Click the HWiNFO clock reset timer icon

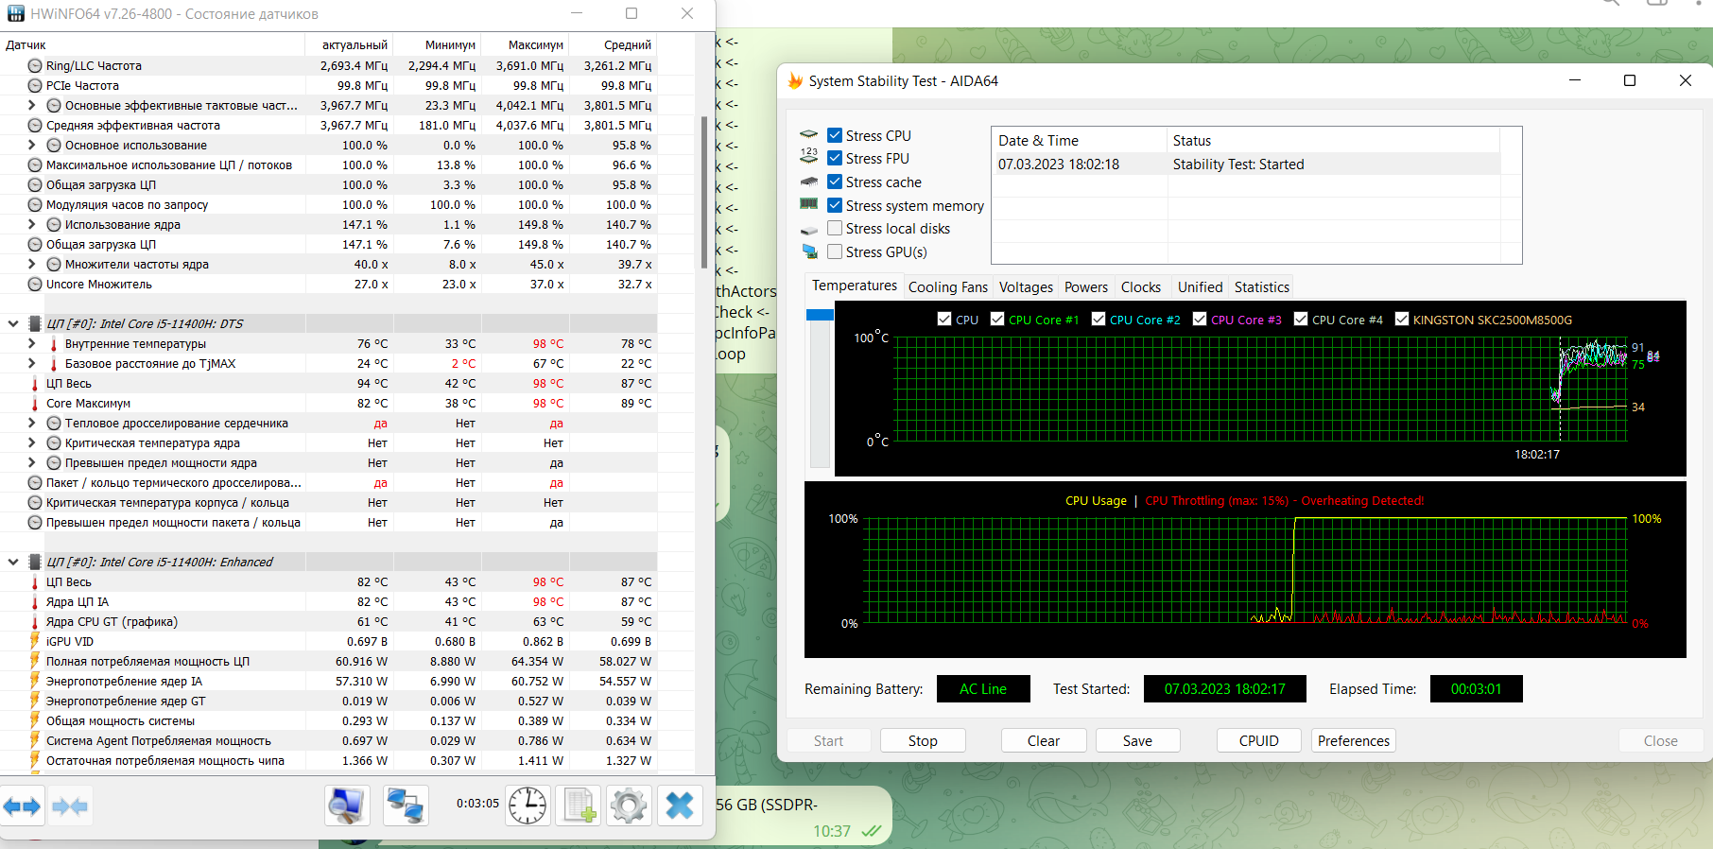tap(528, 806)
